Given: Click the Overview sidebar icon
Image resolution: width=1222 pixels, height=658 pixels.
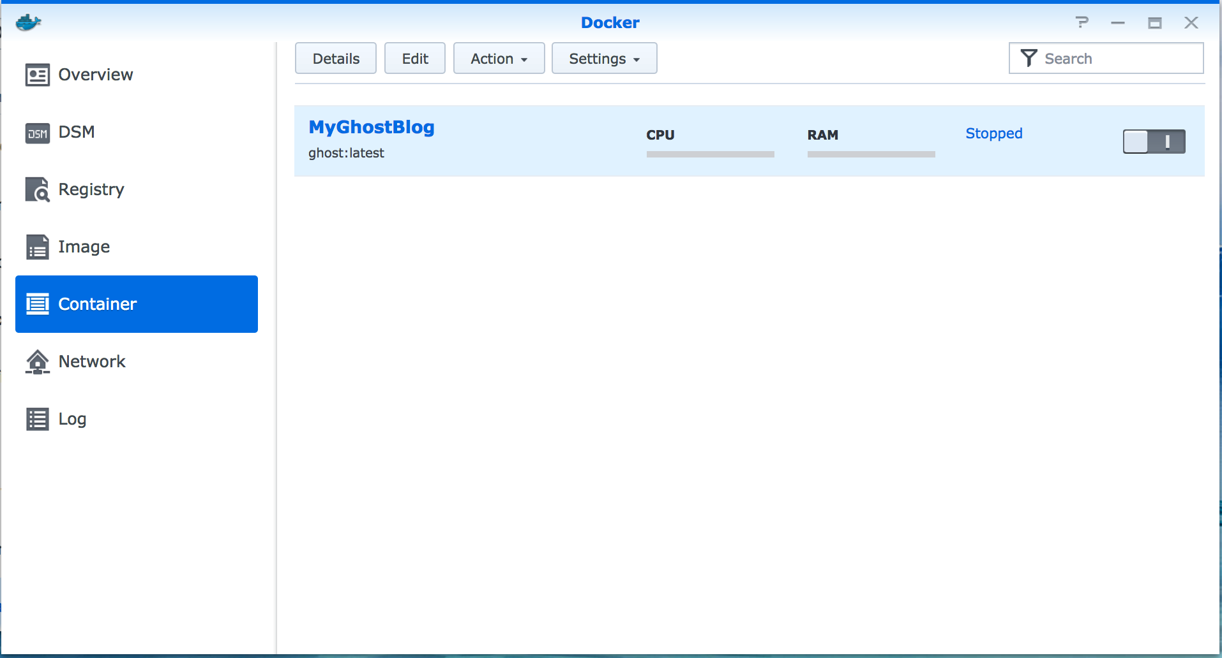Looking at the screenshot, I should pos(37,75).
